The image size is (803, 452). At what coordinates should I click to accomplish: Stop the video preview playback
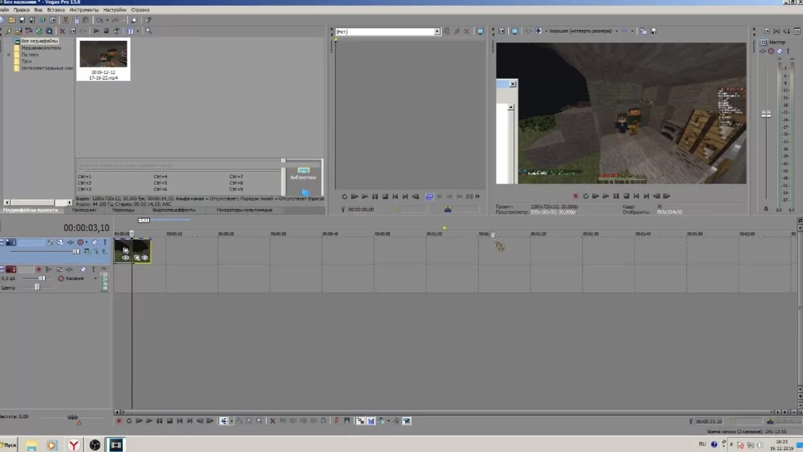(x=625, y=196)
